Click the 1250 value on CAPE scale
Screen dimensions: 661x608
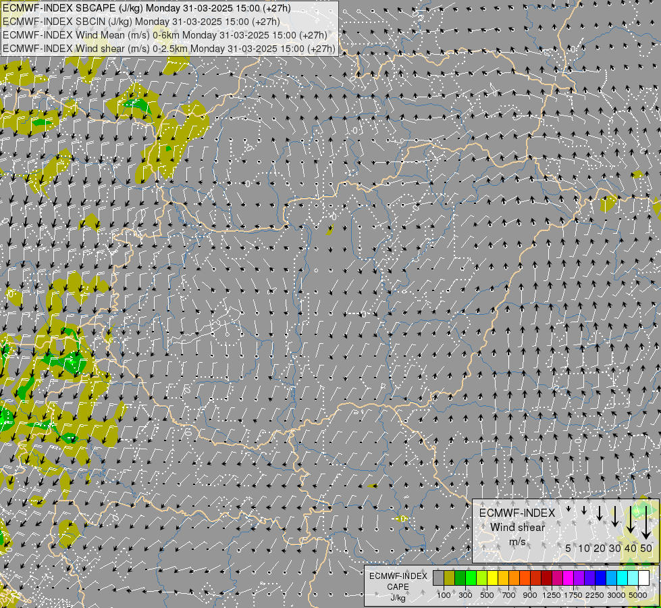[552, 595]
